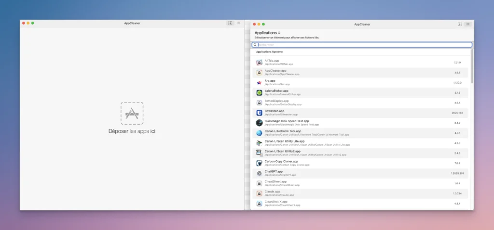The height and width of the screenshot is (230, 494).
Task: Click version 1.6.4 of CheatSheet
Action: [x=457, y=183]
